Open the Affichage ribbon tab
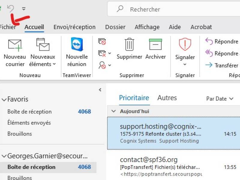 tap(147, 27)
